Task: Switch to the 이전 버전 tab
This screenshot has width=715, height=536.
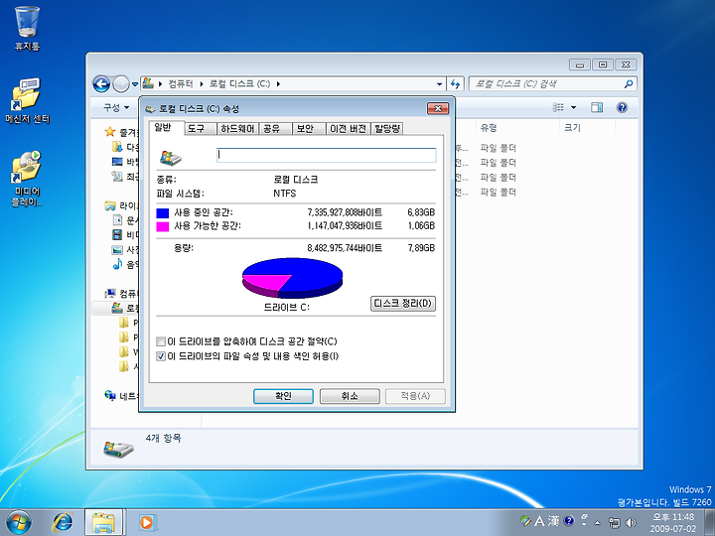Action: [x=349, y=129]
